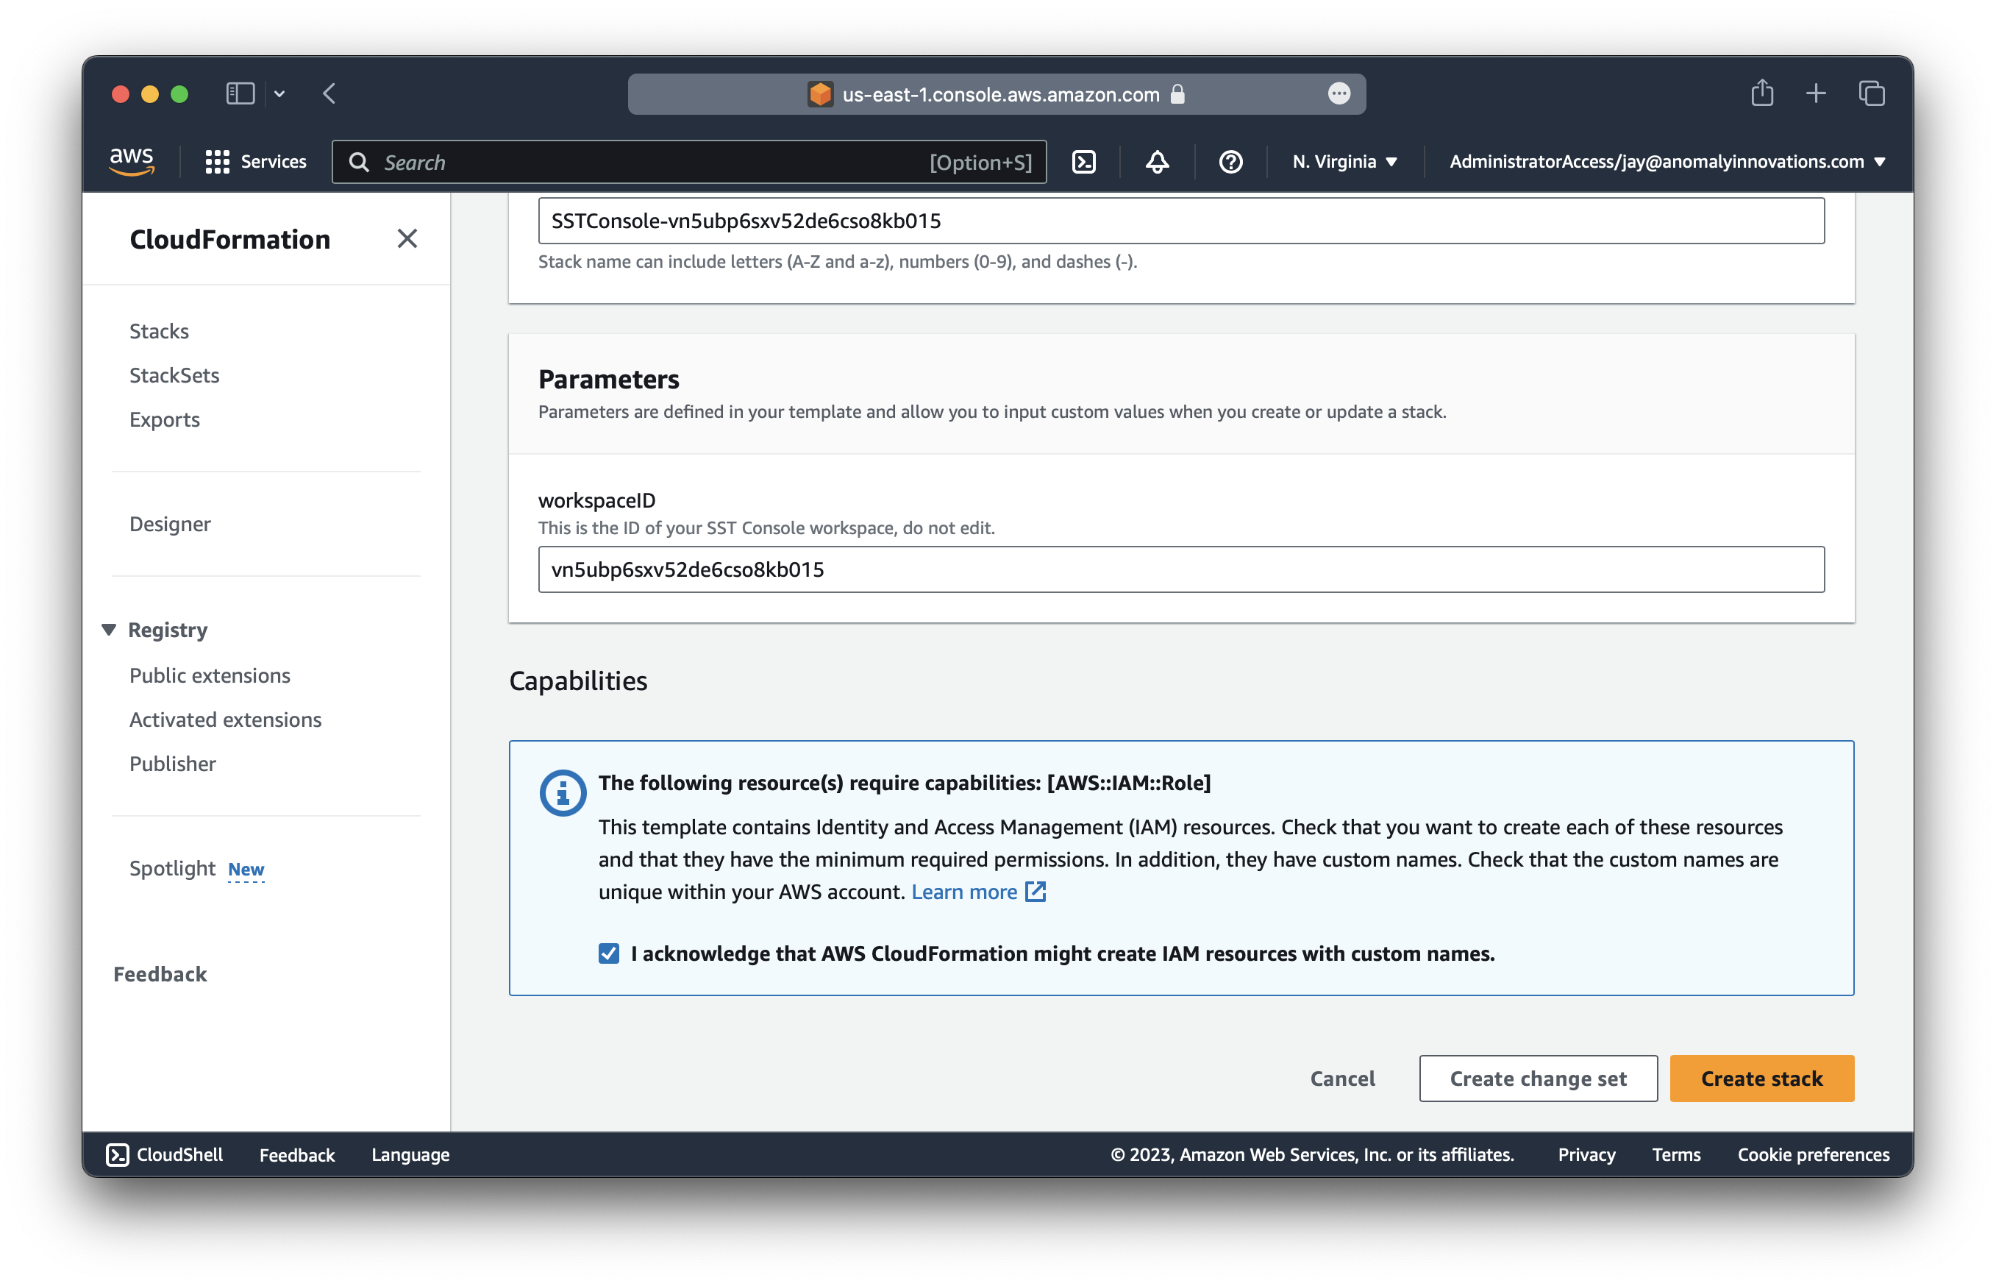Open the Language menu in the footer
This screenshot has width=1996, height=1286.
point(410,1154)
